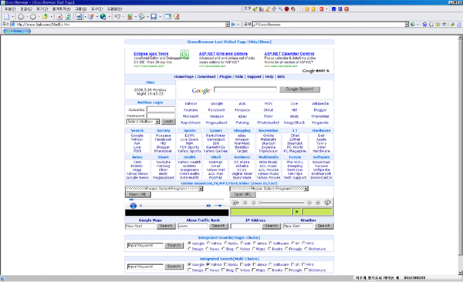
Task: Click the highlighter icon in search toolbar
Action: coord(452,25)
